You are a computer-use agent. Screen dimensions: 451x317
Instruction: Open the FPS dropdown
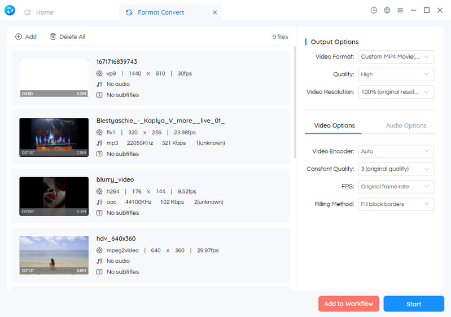pos(396,187)
